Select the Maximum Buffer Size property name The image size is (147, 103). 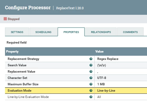click(23, 84)
